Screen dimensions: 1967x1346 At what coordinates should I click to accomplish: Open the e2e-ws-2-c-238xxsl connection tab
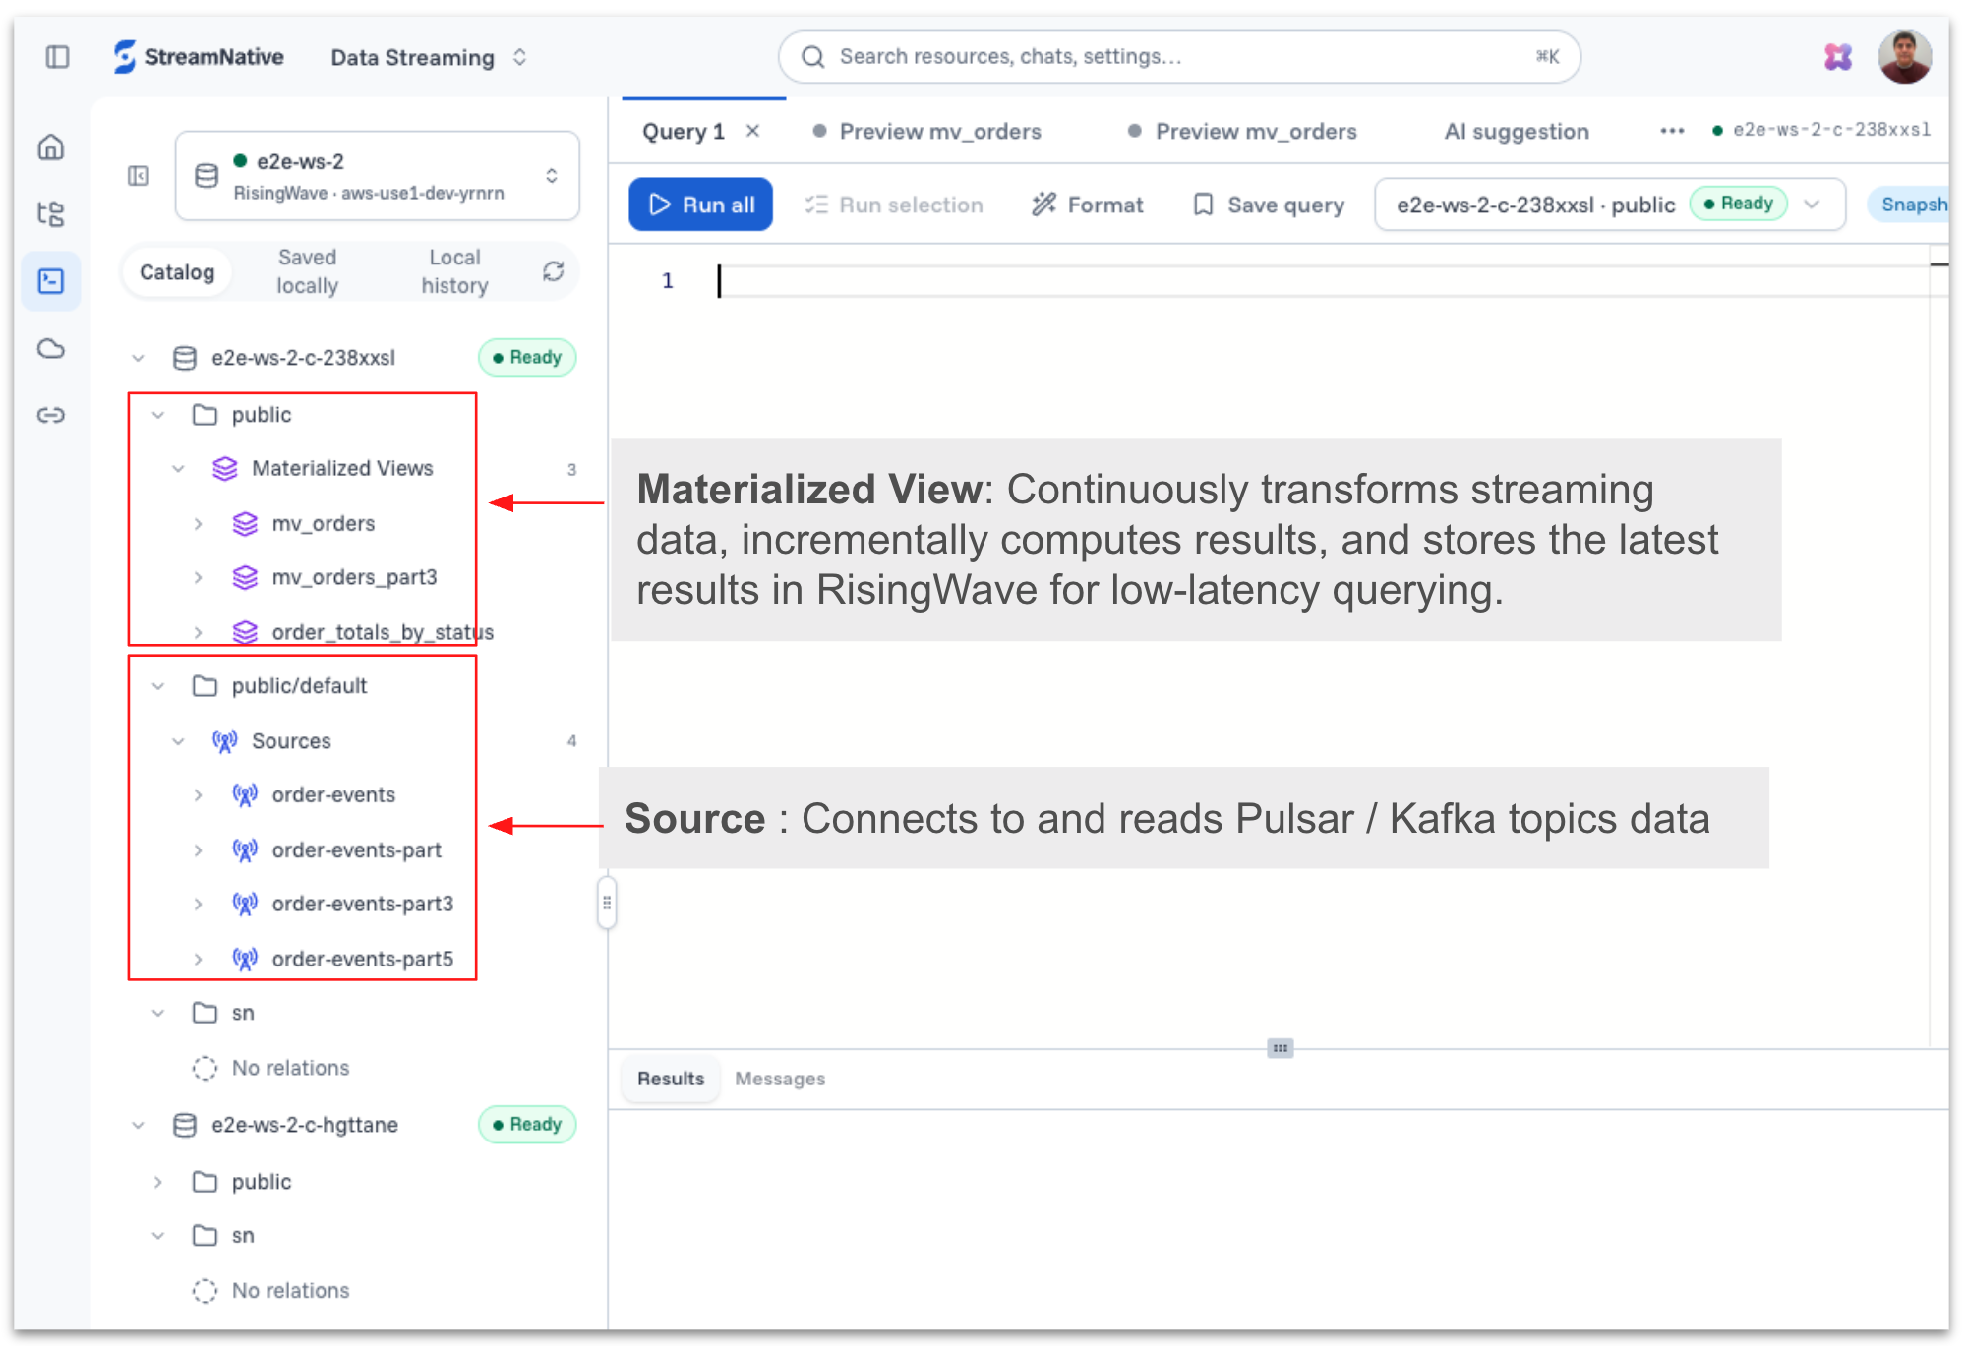(1821, 131)
